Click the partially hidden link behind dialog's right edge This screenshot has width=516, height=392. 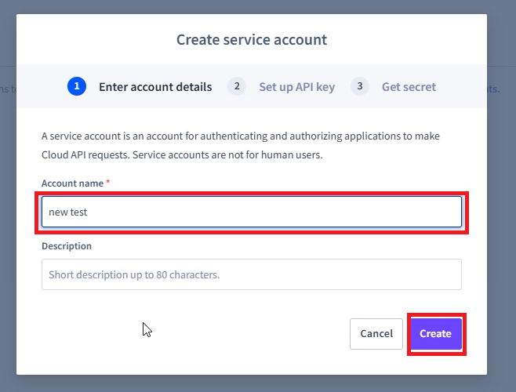point(493,89)
